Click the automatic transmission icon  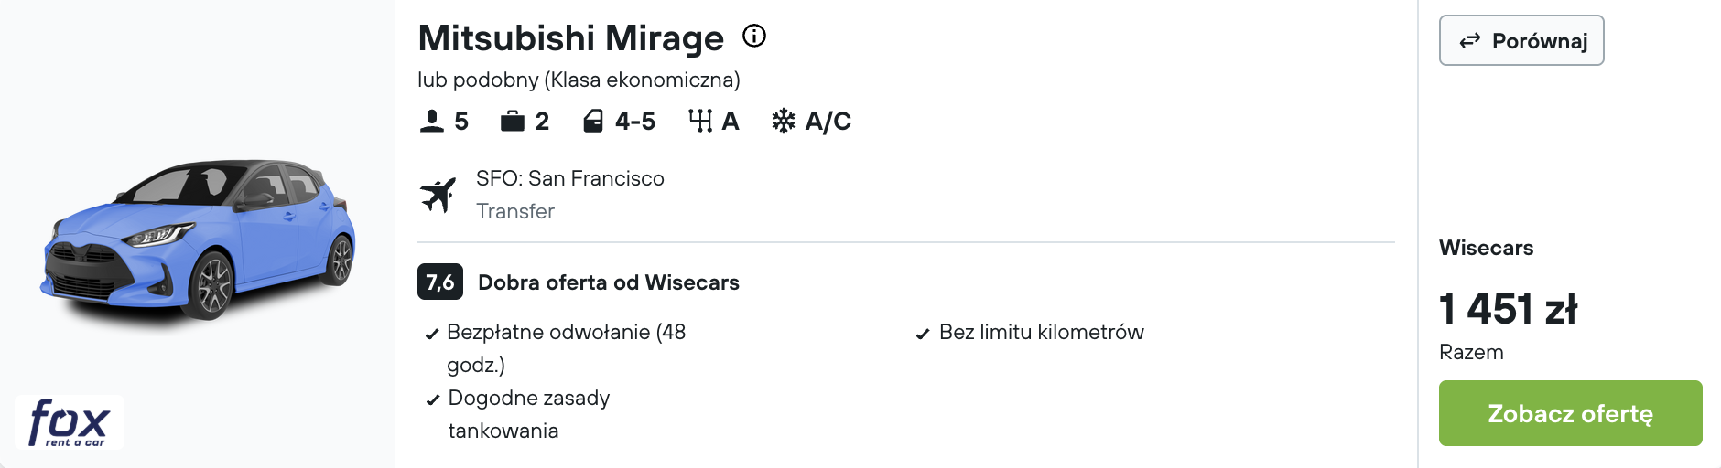click(x=700, y=121)
